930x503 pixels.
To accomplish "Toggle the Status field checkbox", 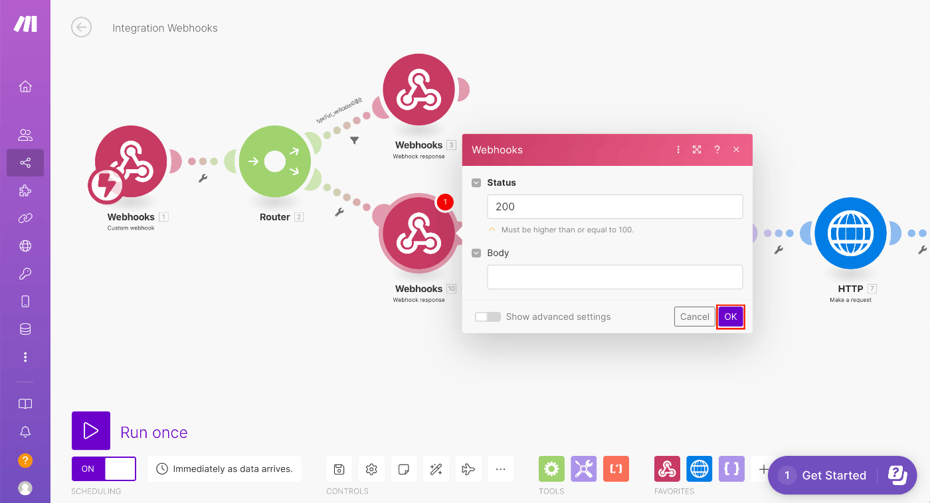I will click(476, 182).
